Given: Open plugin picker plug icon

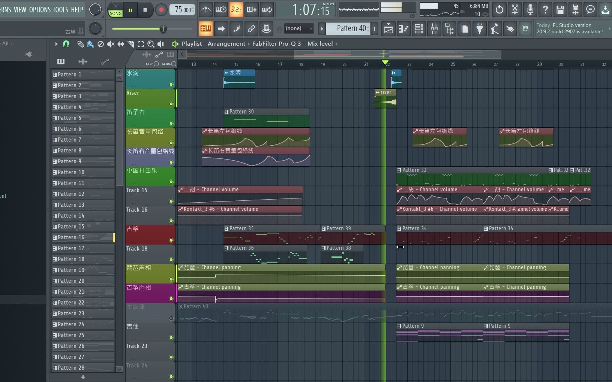Looking at the screenshot, I should 480,28.
